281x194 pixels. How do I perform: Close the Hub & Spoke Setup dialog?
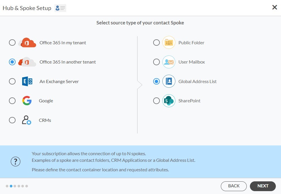coord(275,7)
